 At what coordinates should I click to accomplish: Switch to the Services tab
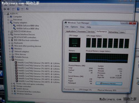click(x=91, y=32)
